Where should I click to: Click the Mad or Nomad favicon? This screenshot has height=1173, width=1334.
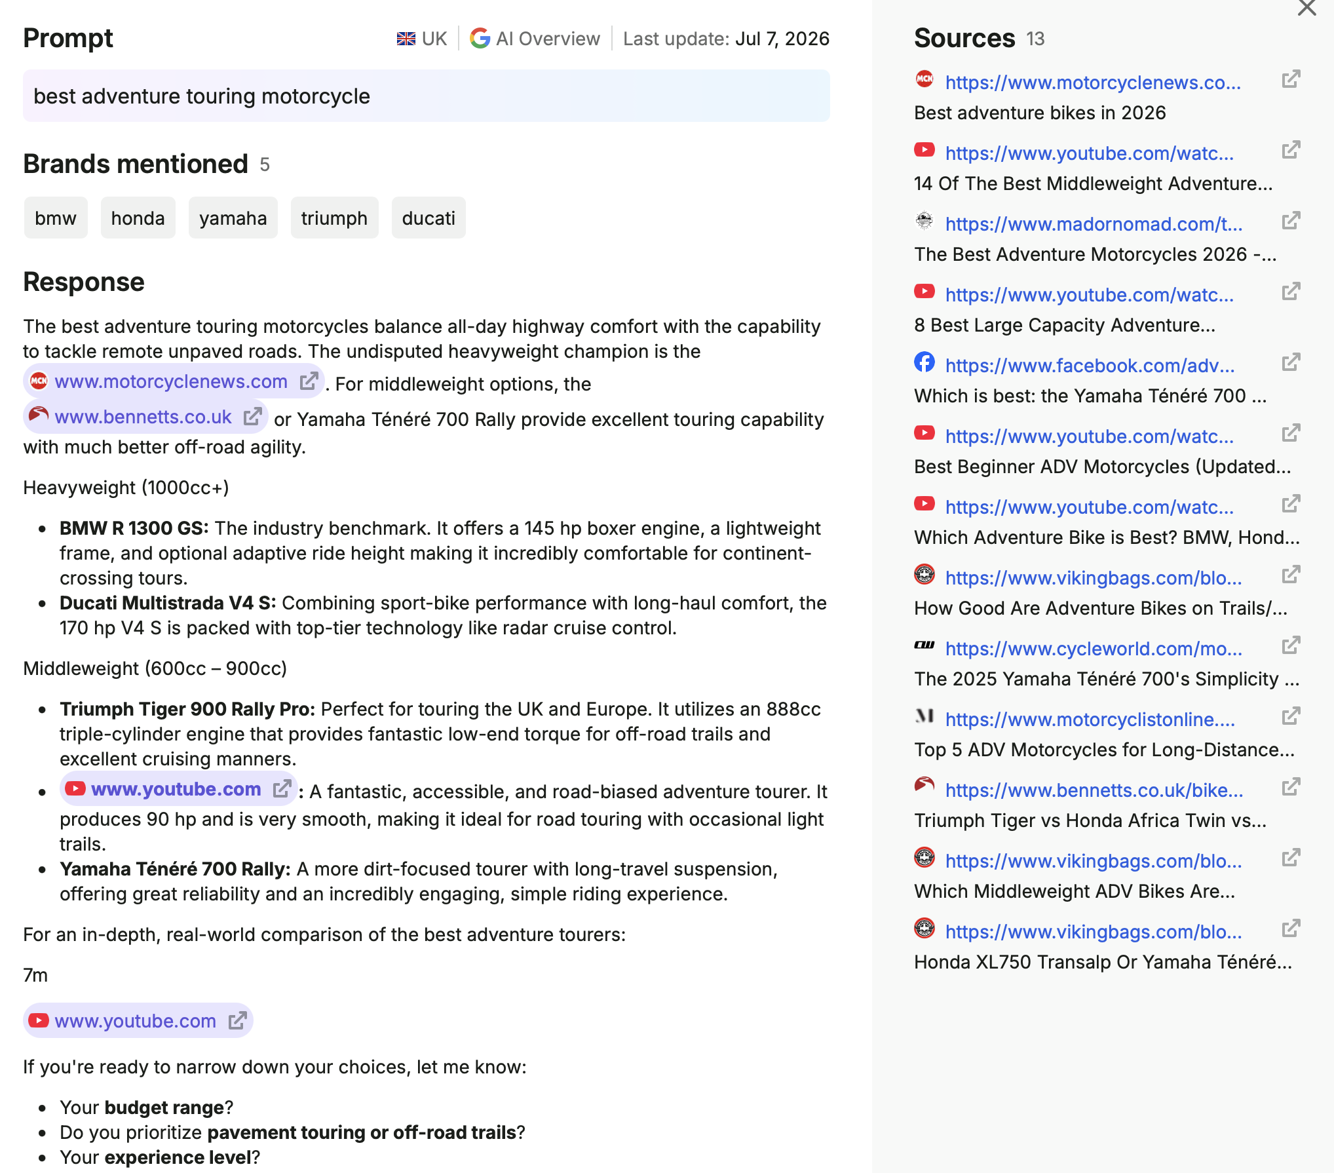tap(924, 221)
